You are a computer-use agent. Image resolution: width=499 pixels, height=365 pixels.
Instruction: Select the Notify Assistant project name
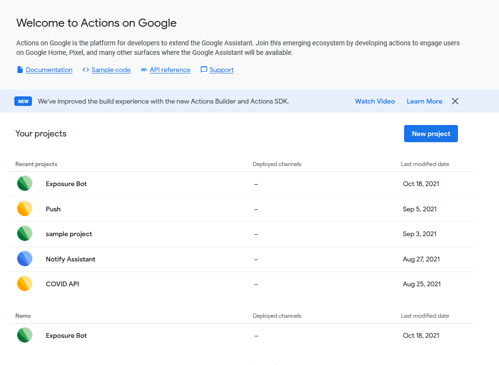[71, 259]
